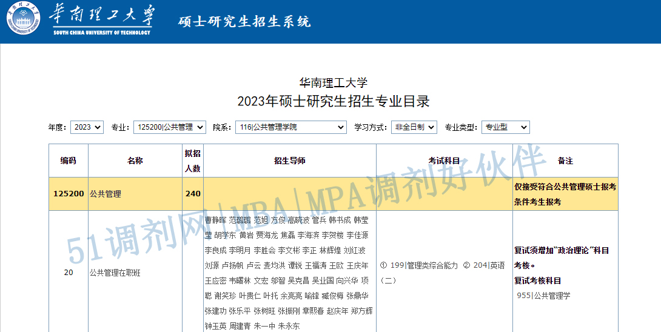Click the 名称 column header
This screenshot has width=661, height=332.
[x=135, y=161]
